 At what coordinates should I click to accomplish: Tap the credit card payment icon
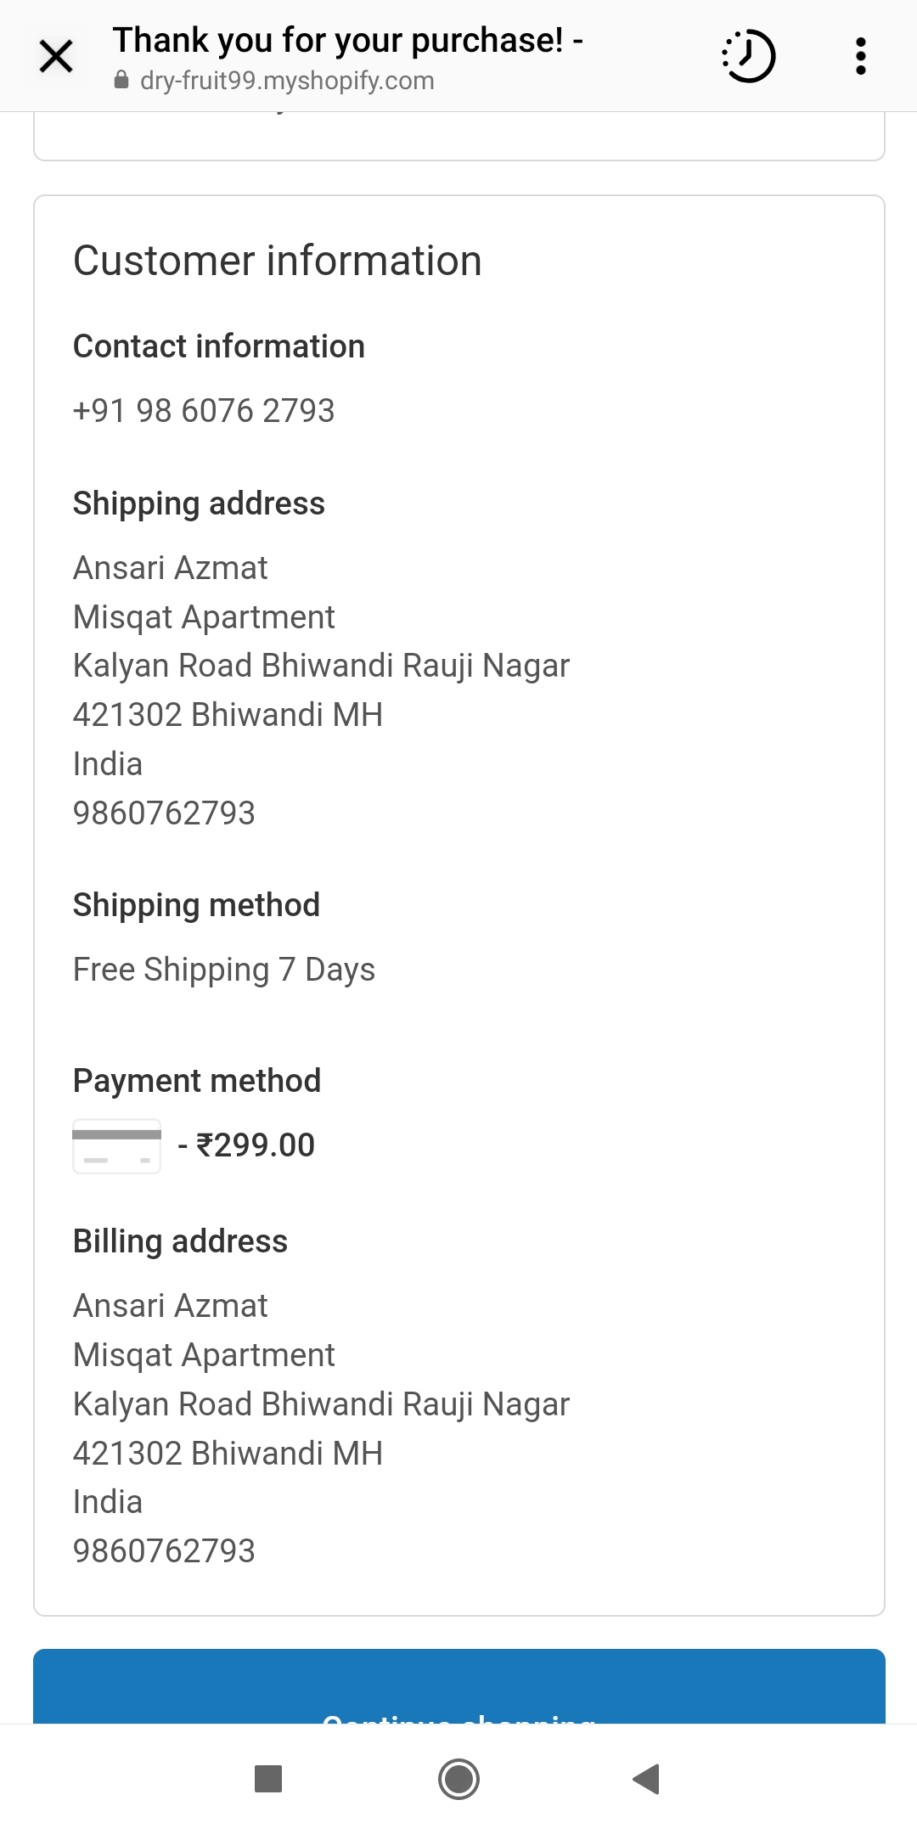(x=117, y=1146)
